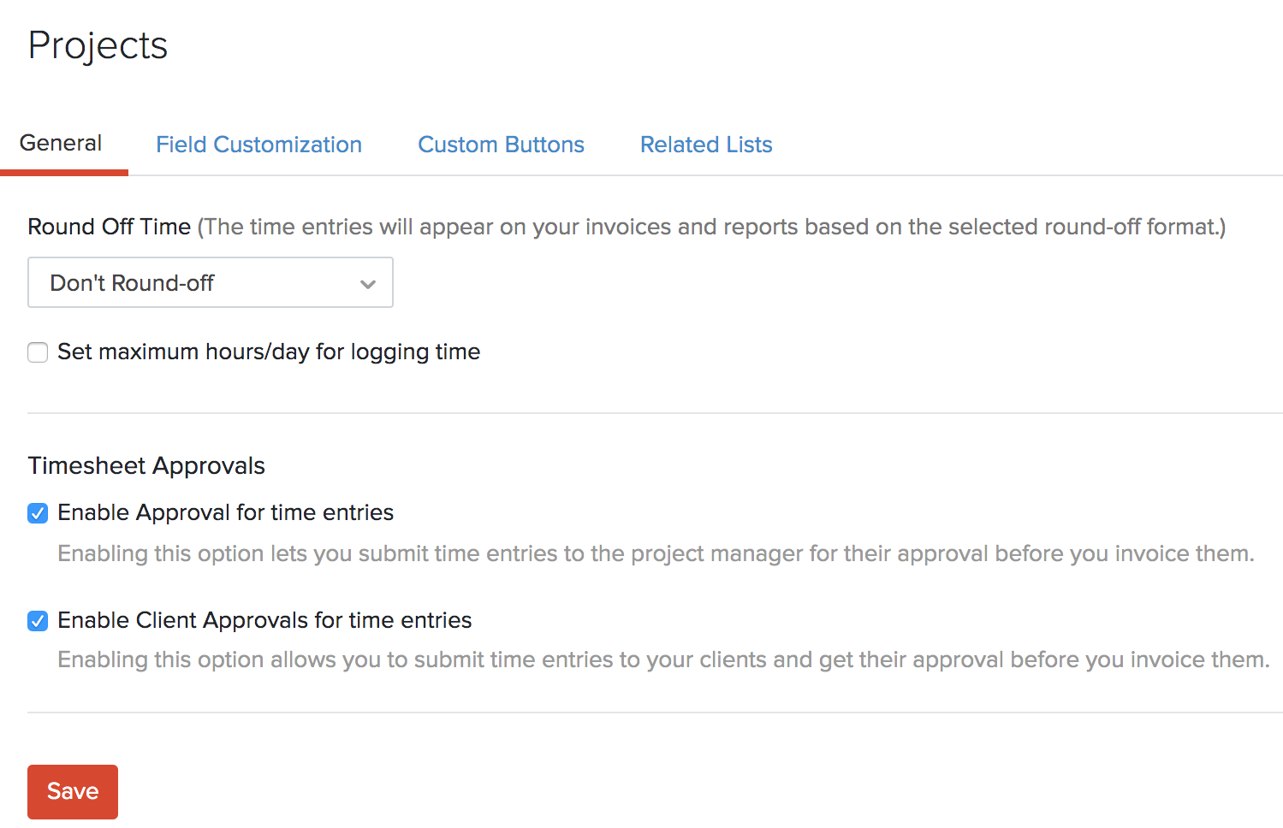Screen dimensions: 1283x828
Task: Click the Round Off Time label
Action: [109, 226]
